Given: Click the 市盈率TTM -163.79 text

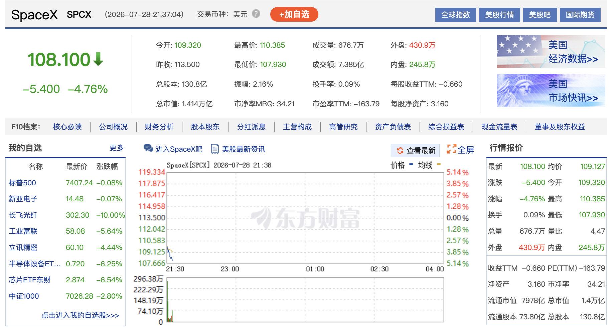Looking at the screenshot, I should 346,104.
